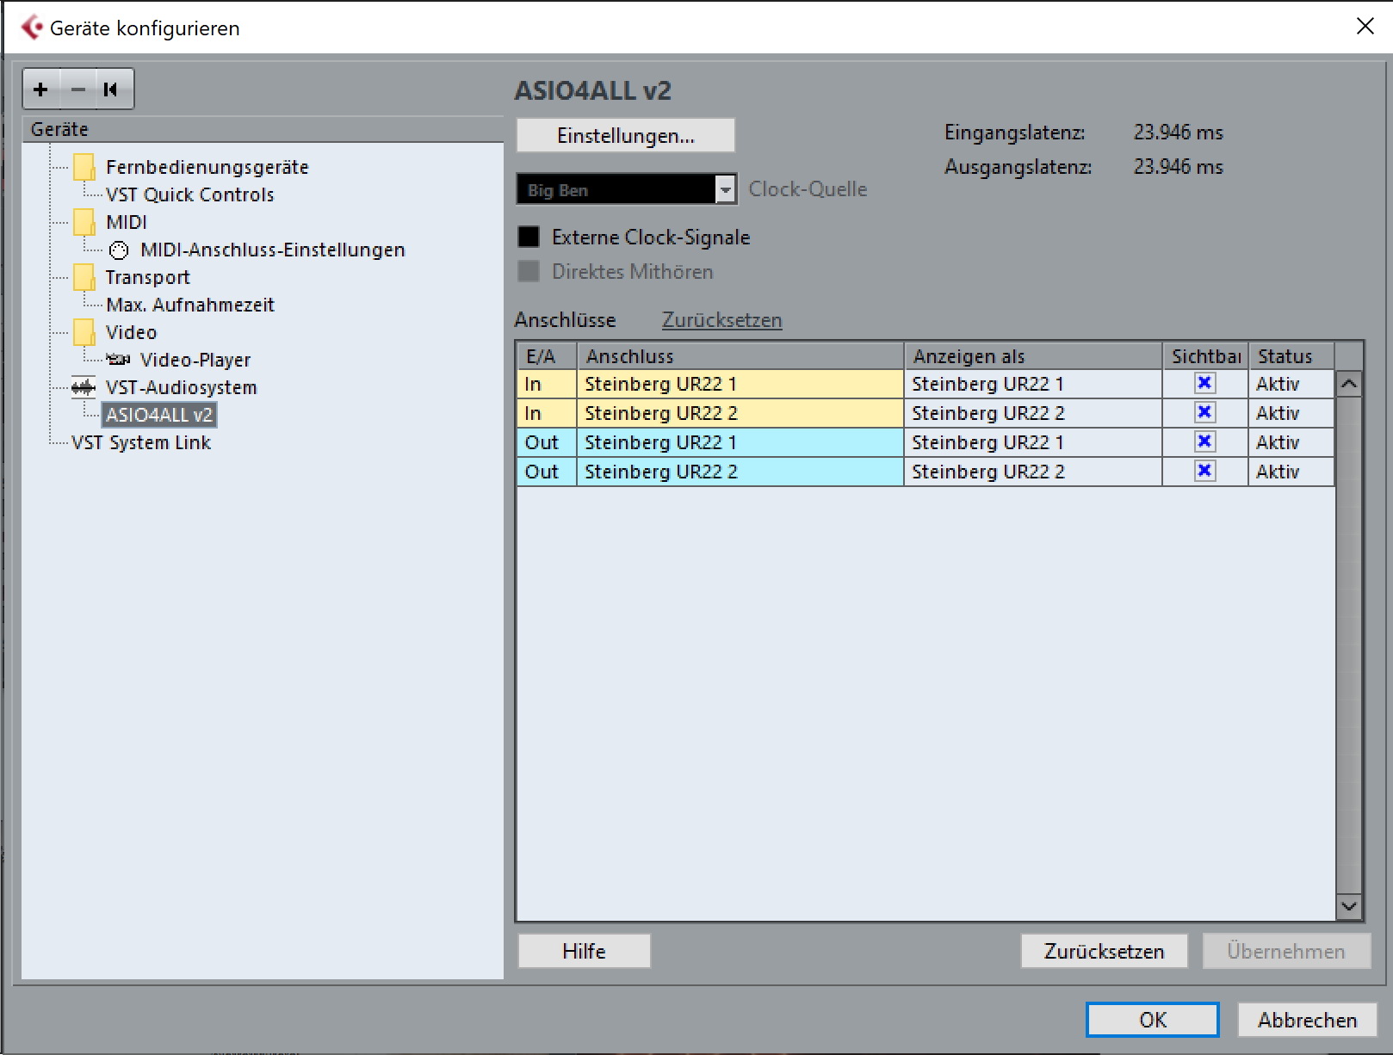This screenshot has height=1055, width=1393.
Task: Click the Zurücksetzen link beside Anschlüsse
Action: pyautogui.click(x=721, y=320)
